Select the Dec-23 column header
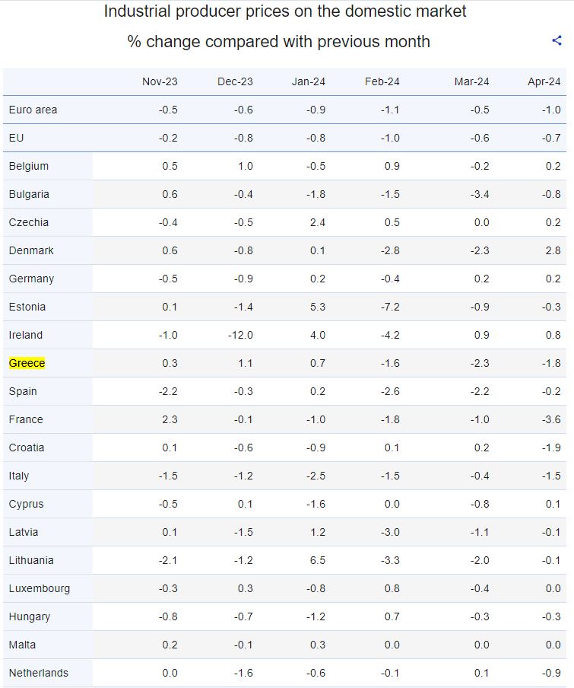This screenshot has height=688, width=574. click(x=235, y=81)
